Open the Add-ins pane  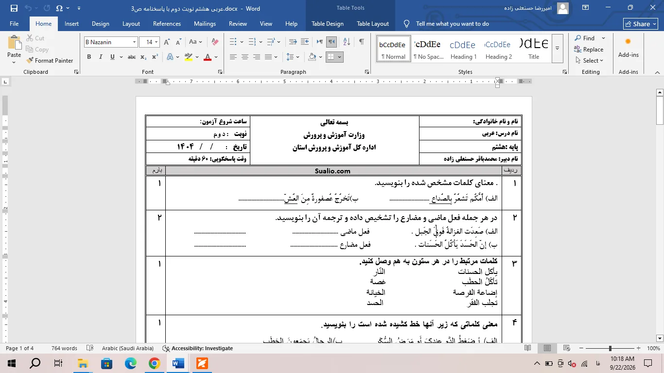pyautogui.click(x=628, y=48)
